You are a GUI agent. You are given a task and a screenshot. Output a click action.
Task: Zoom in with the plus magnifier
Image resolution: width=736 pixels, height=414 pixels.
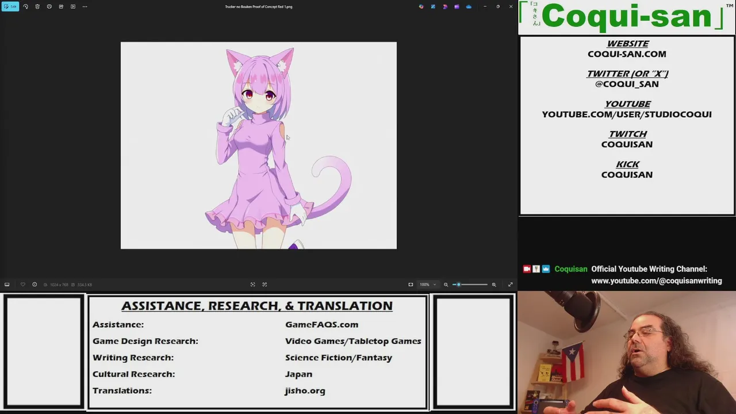pos(493,285)
